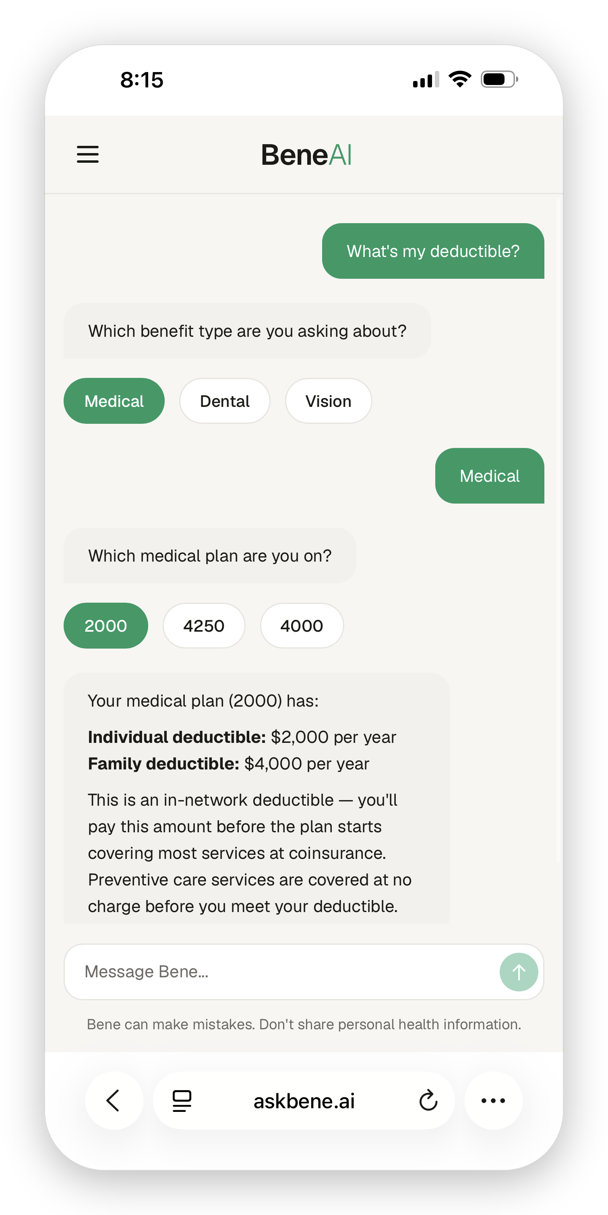Click the BeneAI logo in the header

point(306,155)
